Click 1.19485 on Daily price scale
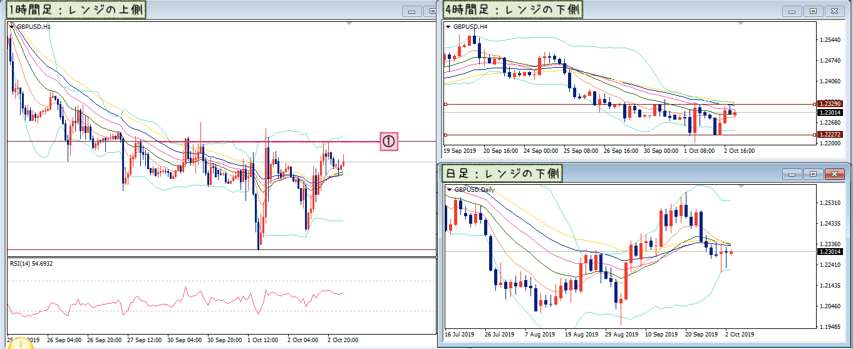Screen dimensions: 853x349 click(830, 326)
